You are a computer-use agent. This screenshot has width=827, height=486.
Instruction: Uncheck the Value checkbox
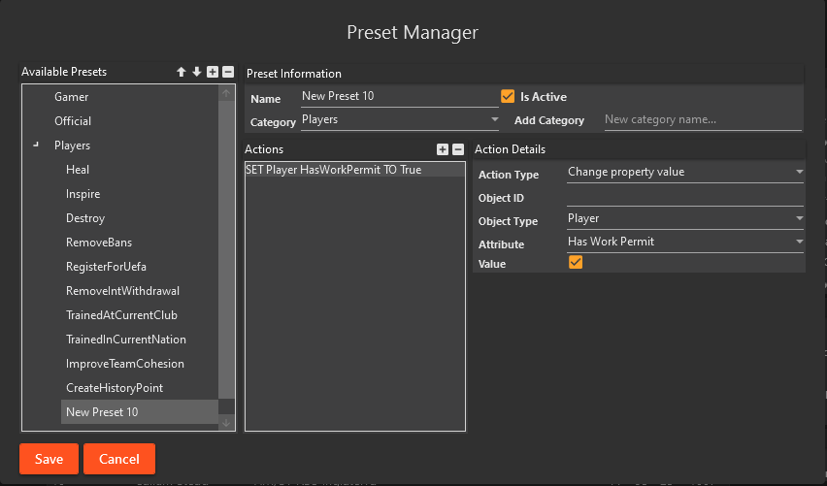[576, 263]
